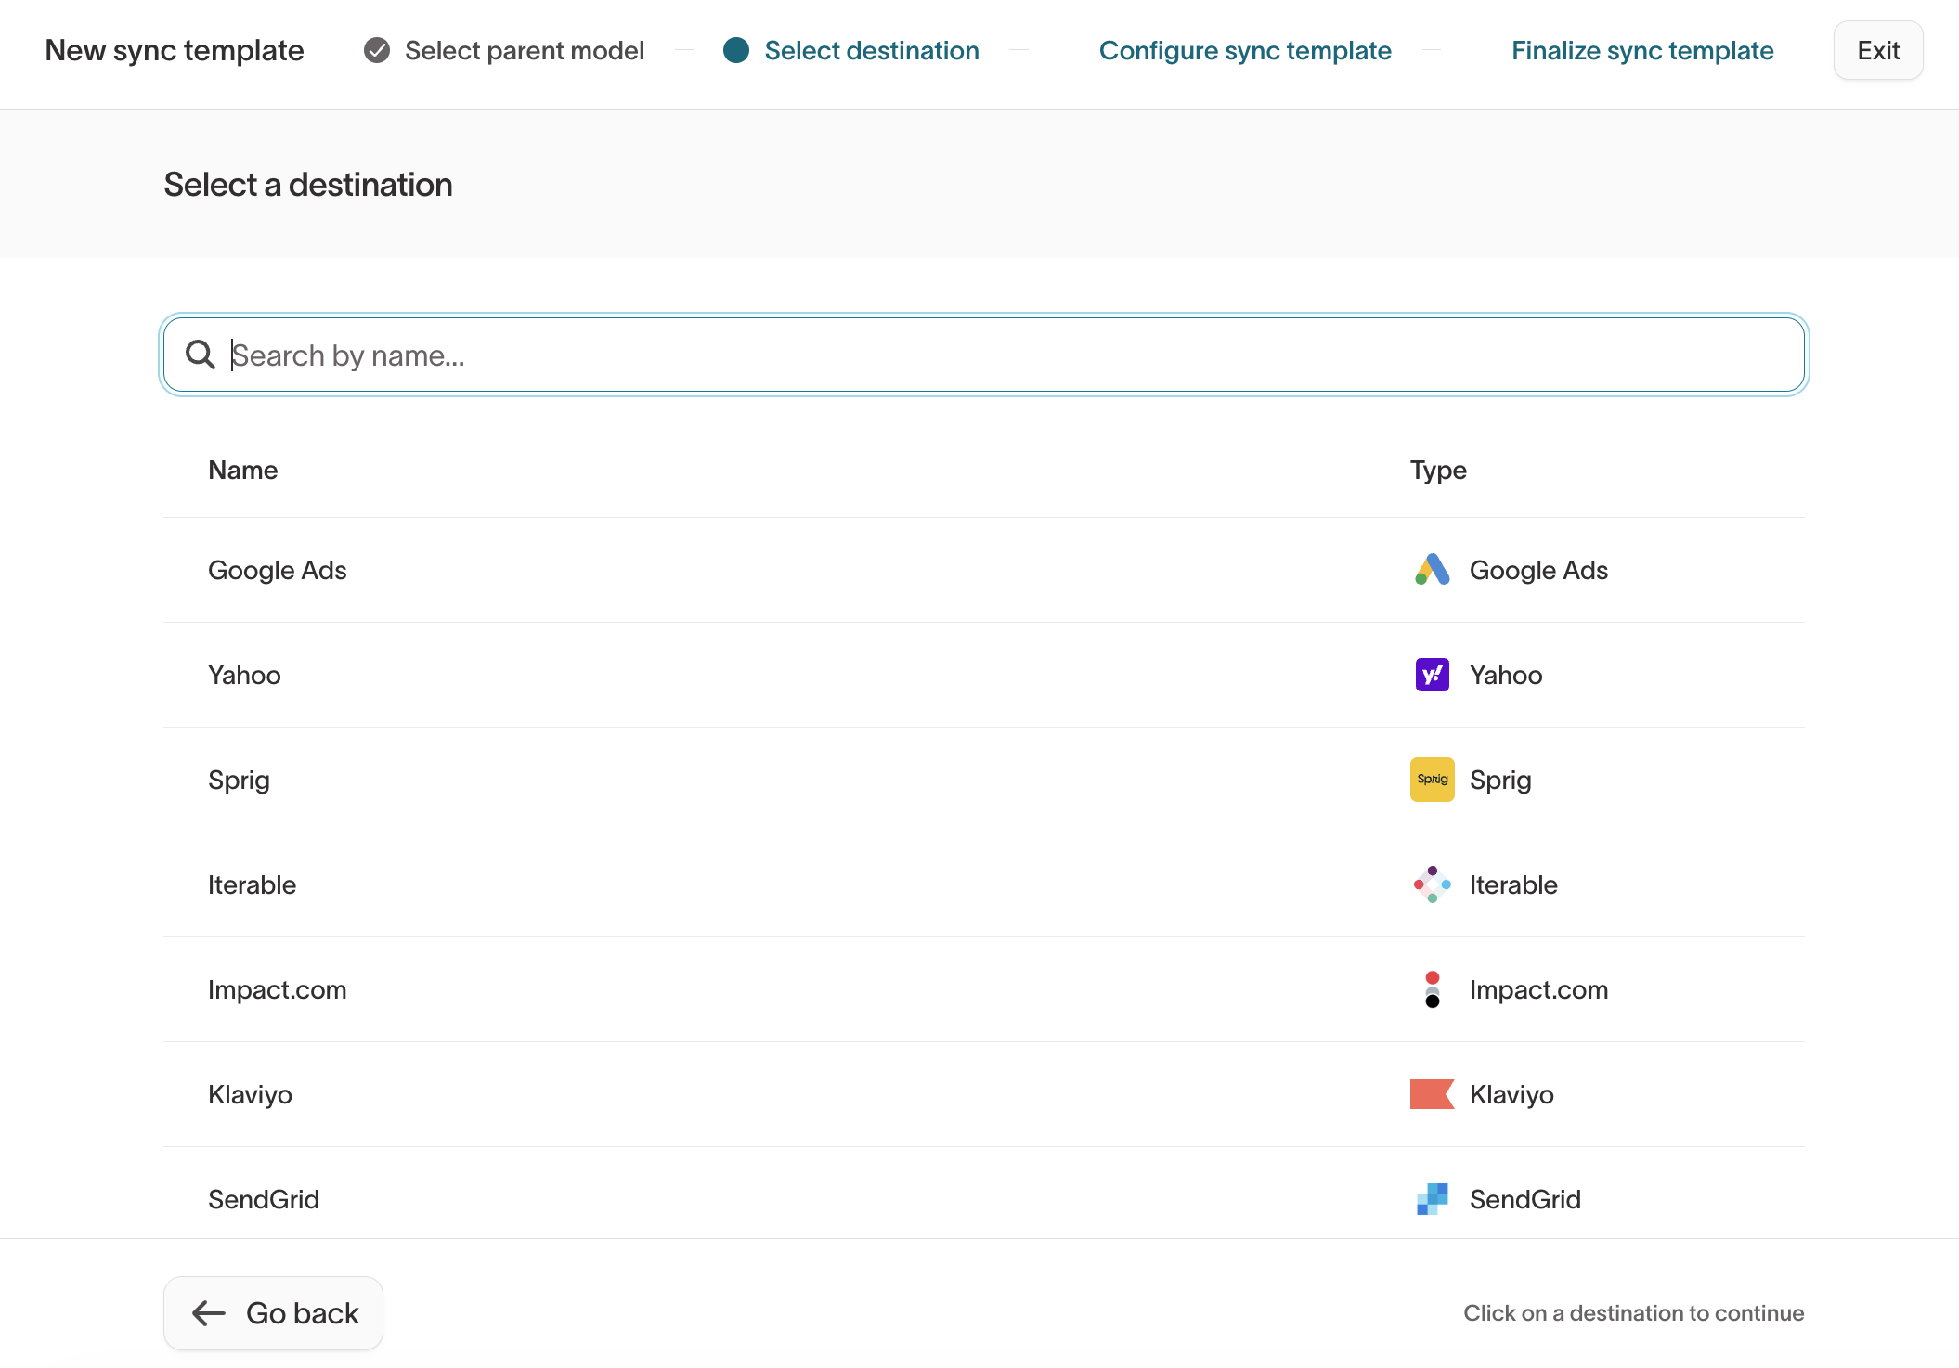Image resolution: width=1959 pixels, height=1368 pixels.
Task: Open the Select destination step
Action: tap(872, 50)
